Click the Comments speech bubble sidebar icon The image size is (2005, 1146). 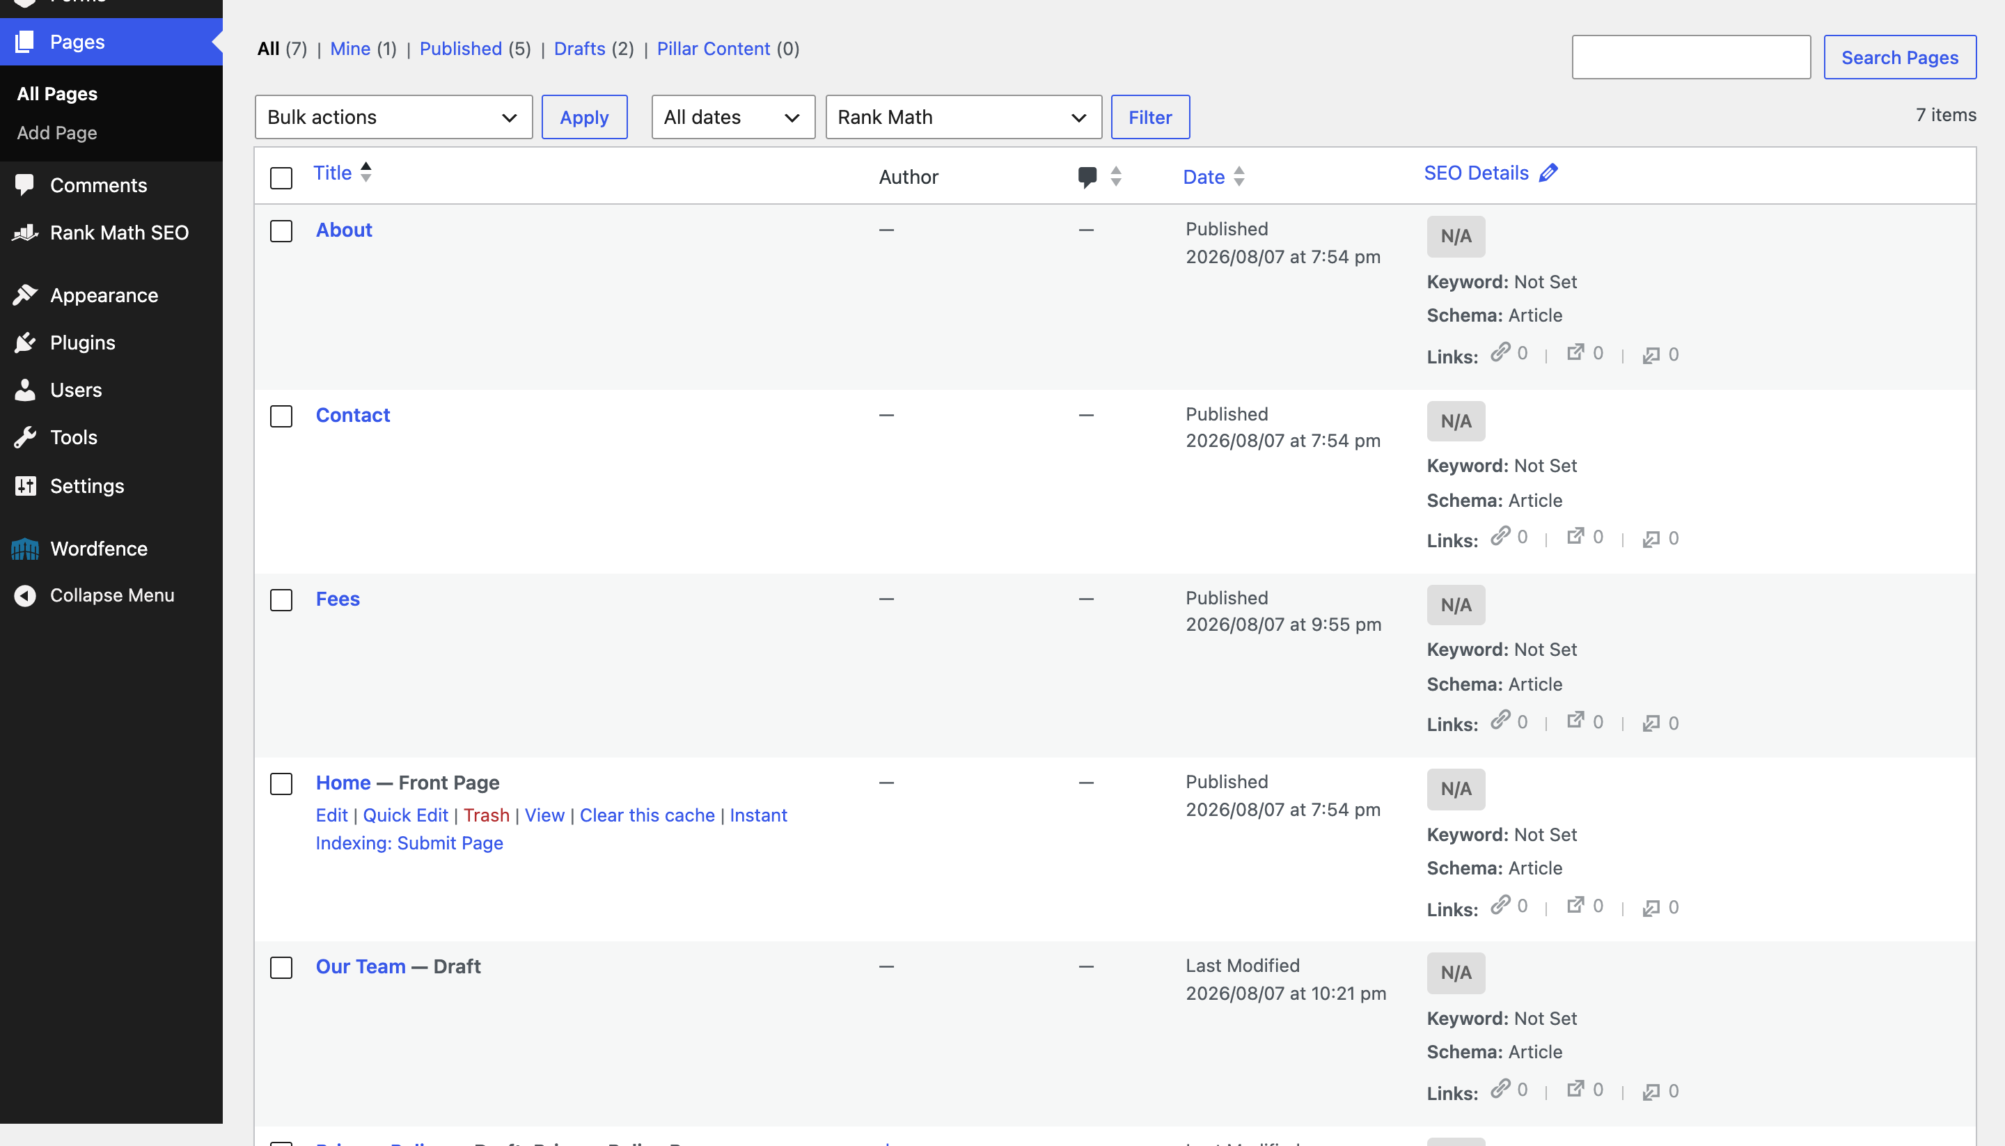tap(24, 185)
